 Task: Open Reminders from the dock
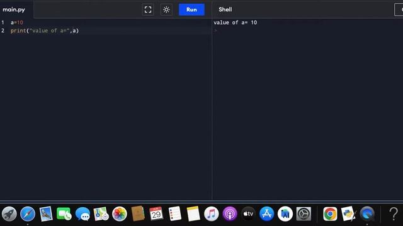(175, 213)
